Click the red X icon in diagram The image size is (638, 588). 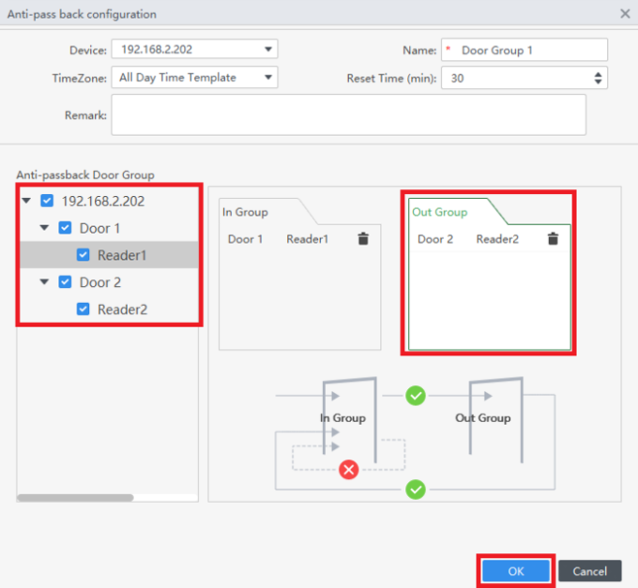(x=349, y=470)
